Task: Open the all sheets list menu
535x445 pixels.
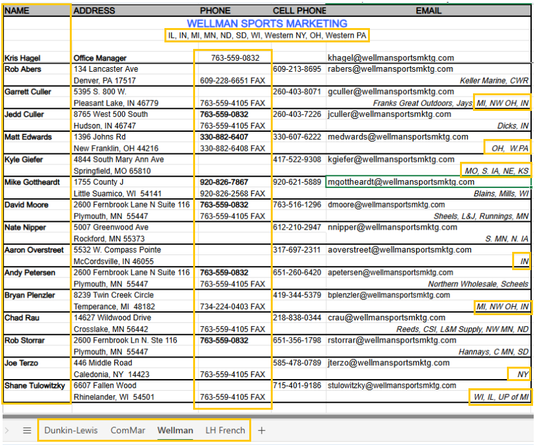Action: coord(27,431)
